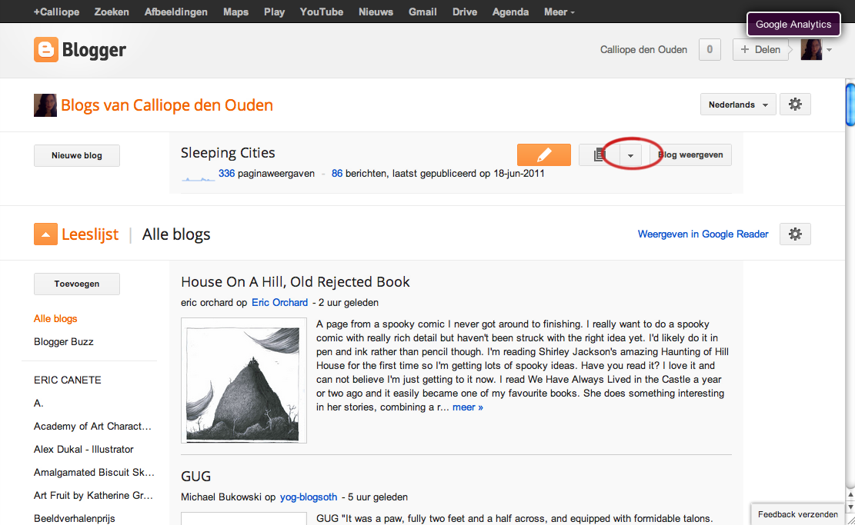The image size is (855, 525).
Task: Open Maps in the Google bar
Action: pos(235,12)
